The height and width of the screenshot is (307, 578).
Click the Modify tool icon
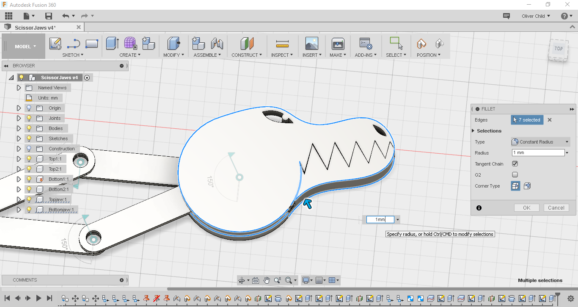[173, 44]
